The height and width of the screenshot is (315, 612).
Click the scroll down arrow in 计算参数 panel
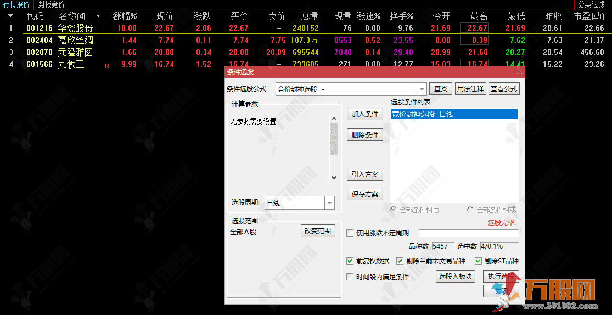click(x=334, y=178)
